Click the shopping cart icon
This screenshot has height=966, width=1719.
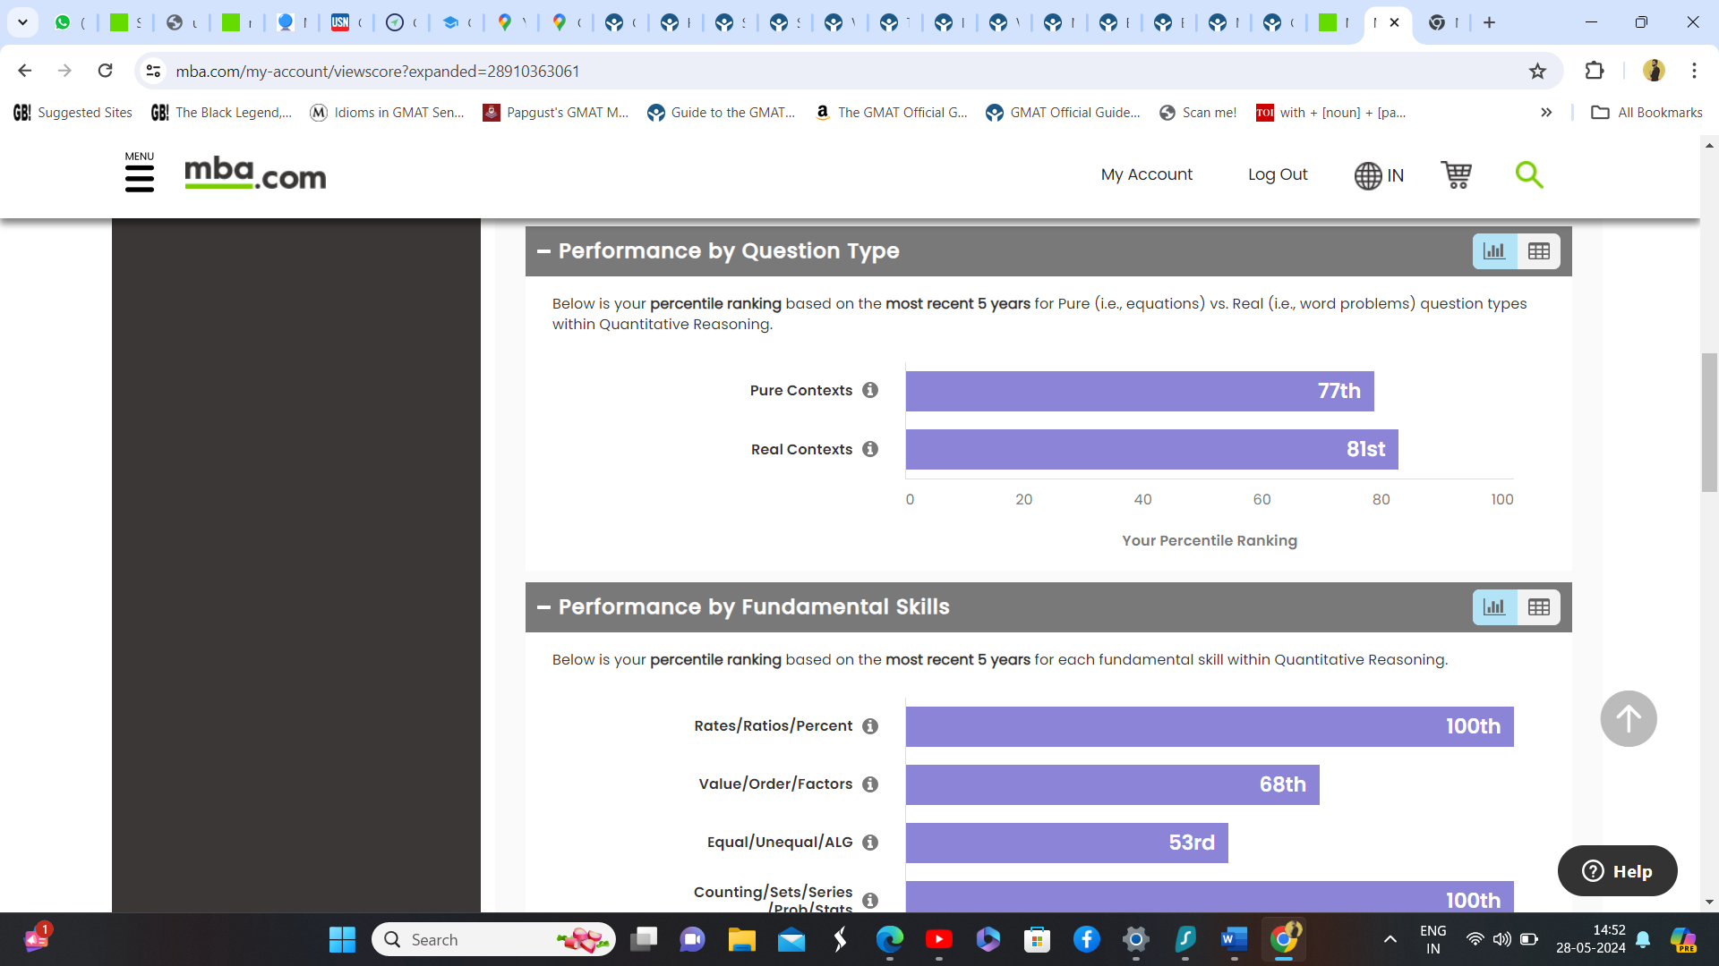[x=1456, y=174]
